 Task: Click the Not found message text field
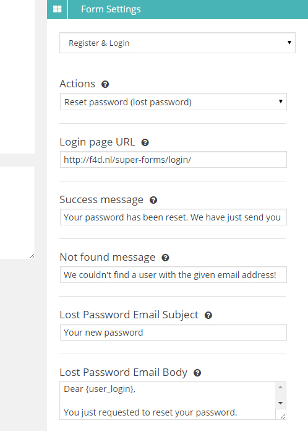173,274
